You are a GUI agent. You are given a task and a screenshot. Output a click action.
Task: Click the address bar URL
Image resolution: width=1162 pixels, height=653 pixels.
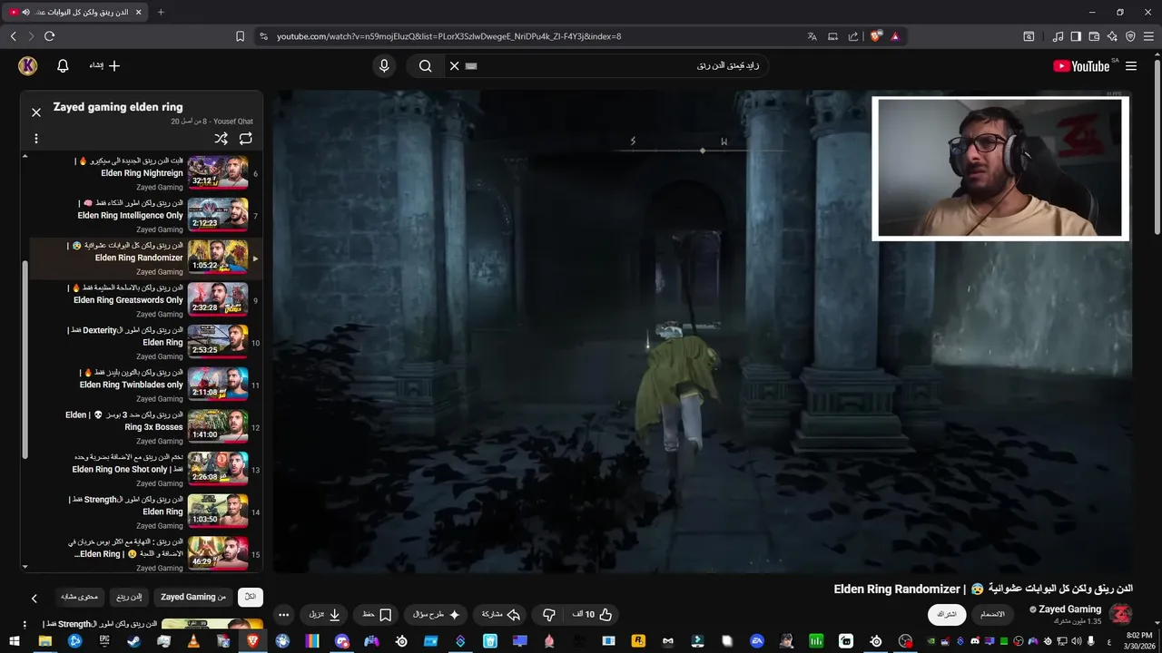(448, 36)
